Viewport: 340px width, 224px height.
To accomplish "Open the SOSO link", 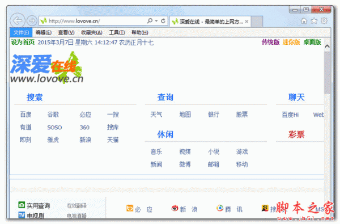I will (54, 128).
